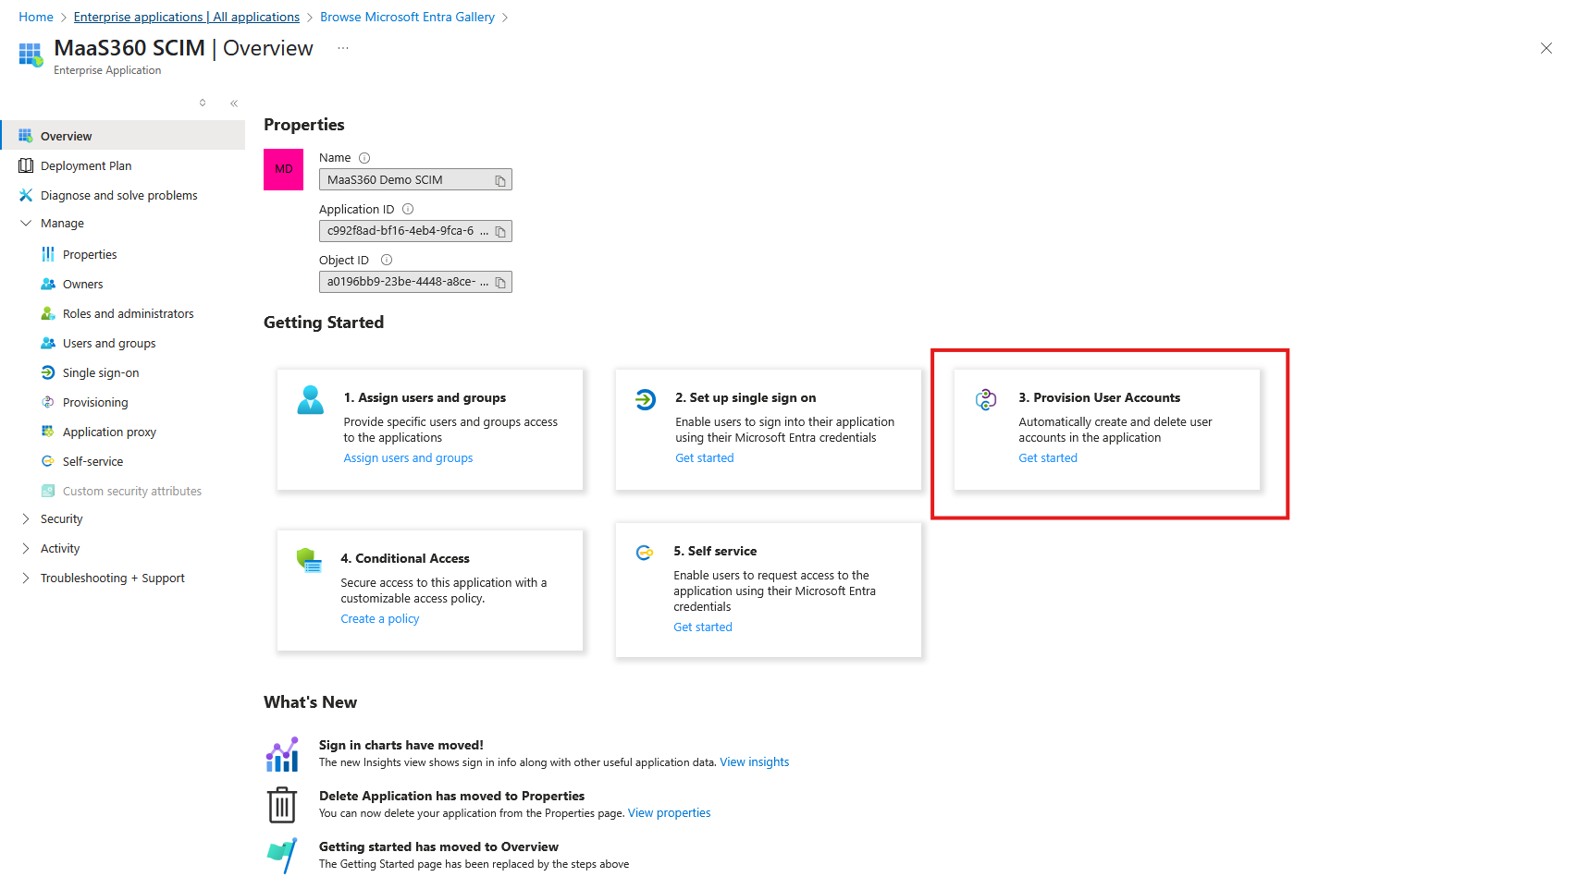
Task: Click the info icon beside Application ID
Action: pos(408,210)
